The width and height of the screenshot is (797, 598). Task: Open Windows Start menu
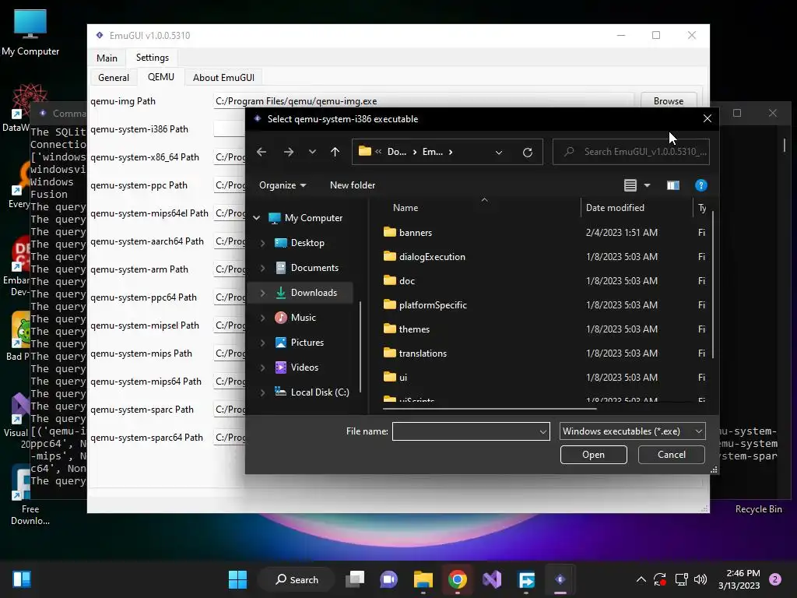[237, 579]
